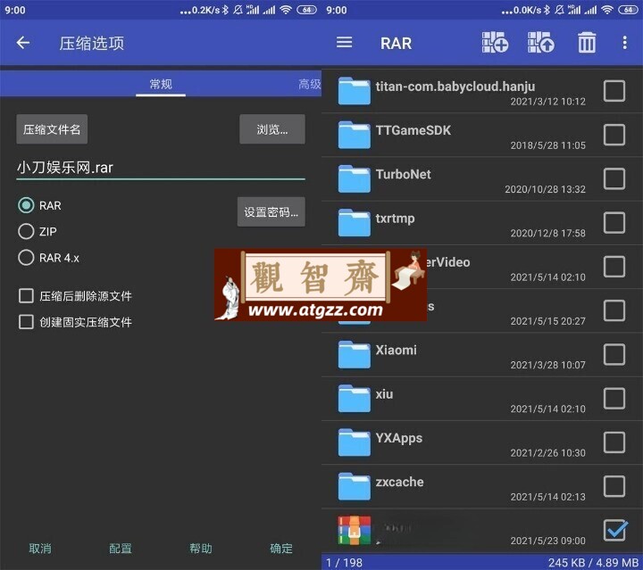Screen dimensions: 643x570
Task: Open the zxcache folder icon
Action: click(x=355, y=486)
